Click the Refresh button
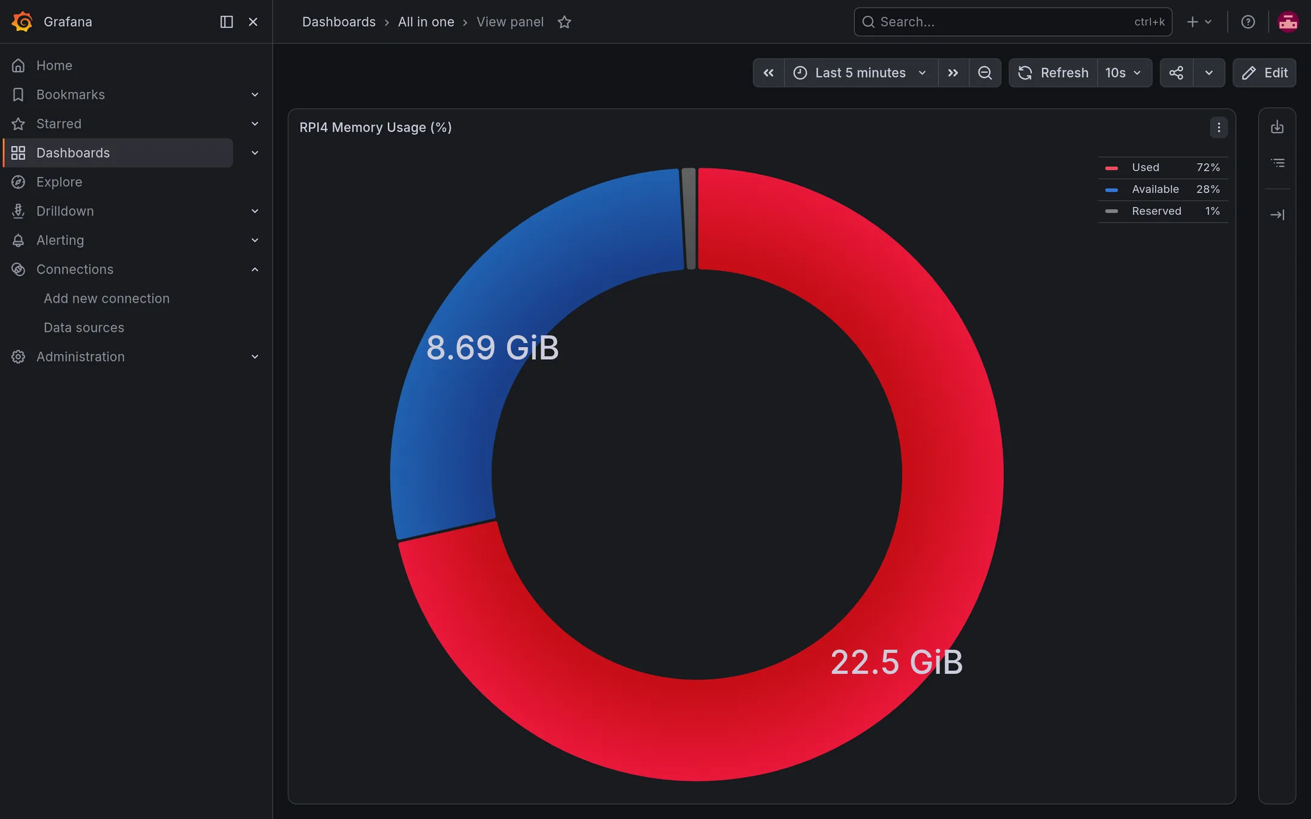Viewport: 1311px width, 819px height. [x=1053, y=73]
